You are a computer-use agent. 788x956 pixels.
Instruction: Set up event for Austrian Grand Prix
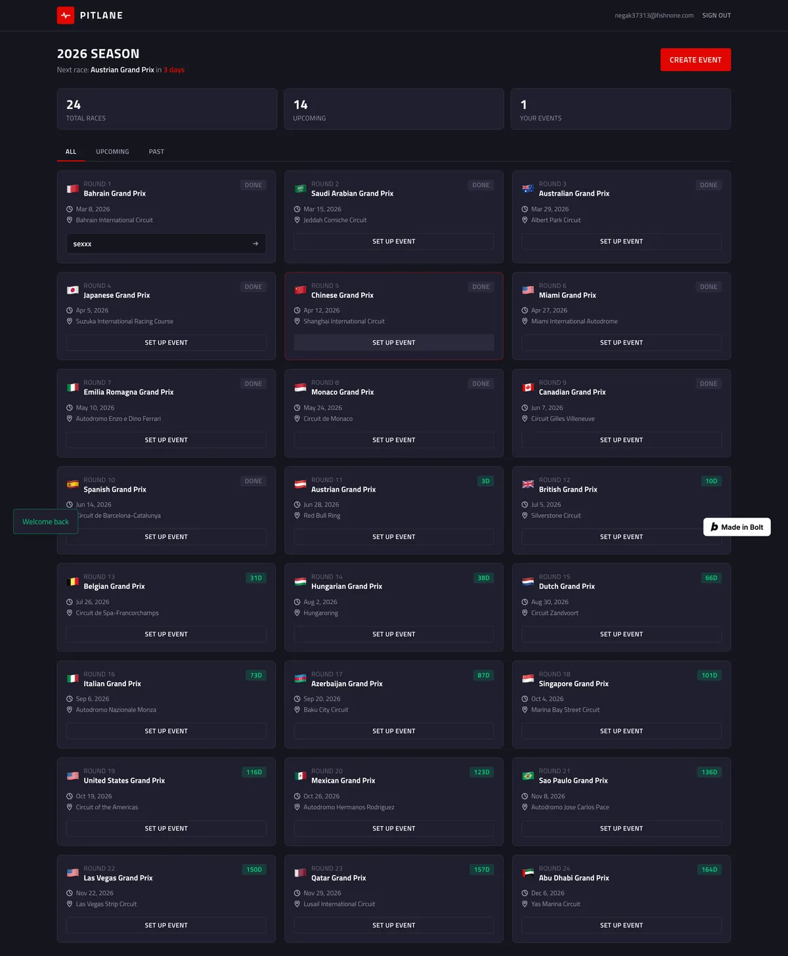coord(394,537)
